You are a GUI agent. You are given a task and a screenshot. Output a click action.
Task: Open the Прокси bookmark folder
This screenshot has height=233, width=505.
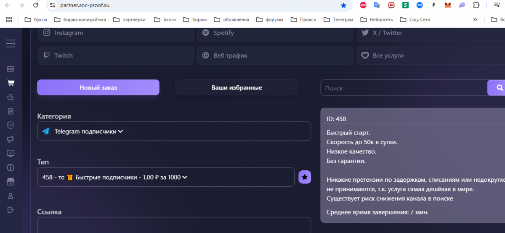(x=304, y=19)
